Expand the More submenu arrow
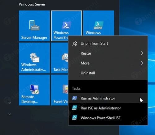155x135 pixels. tap(142, 63)
